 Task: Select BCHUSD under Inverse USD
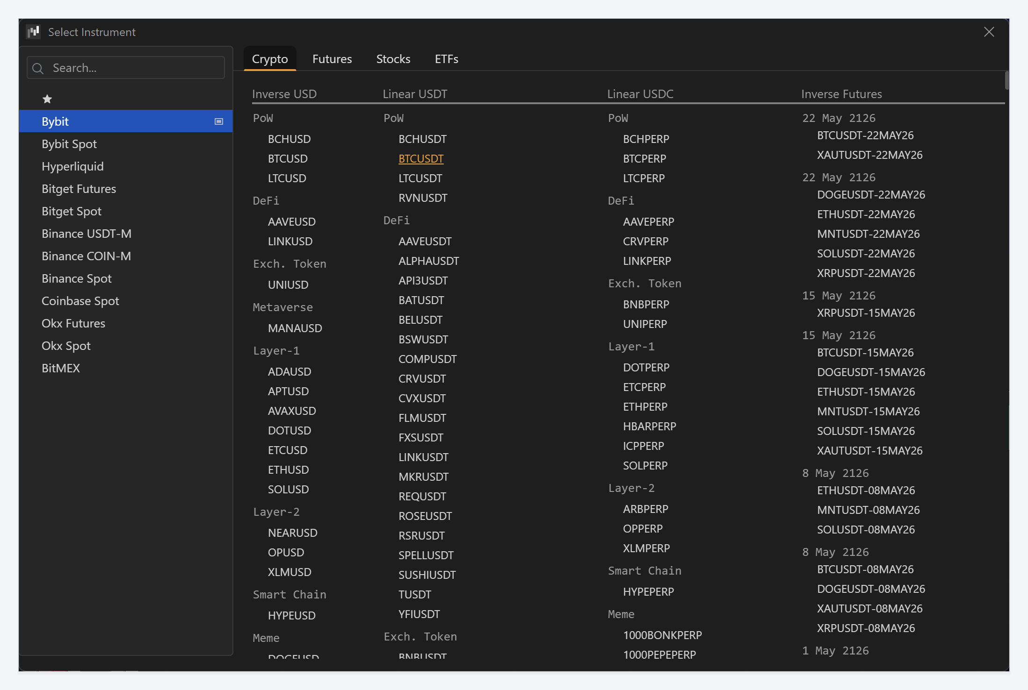[x=290, y=139]
